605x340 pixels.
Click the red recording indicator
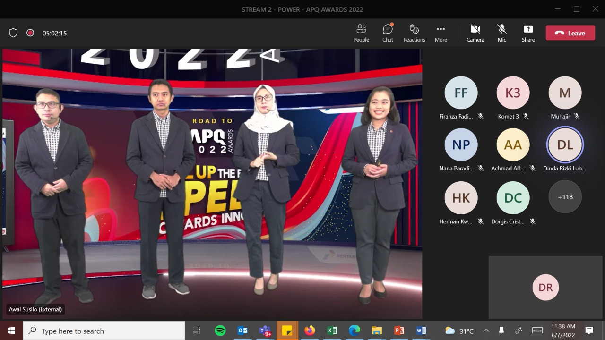30,33
